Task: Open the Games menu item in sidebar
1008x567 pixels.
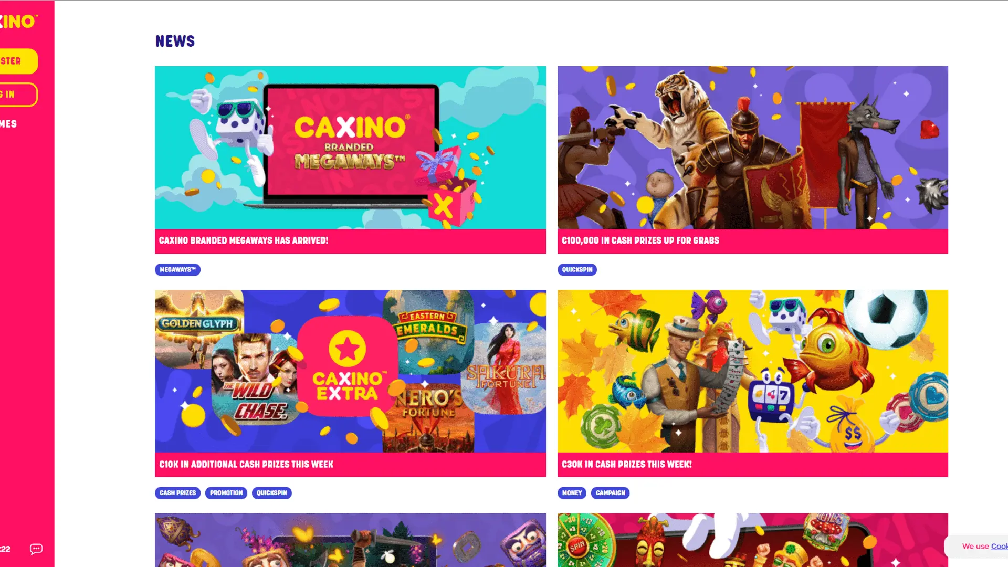Action: point(8,124)
